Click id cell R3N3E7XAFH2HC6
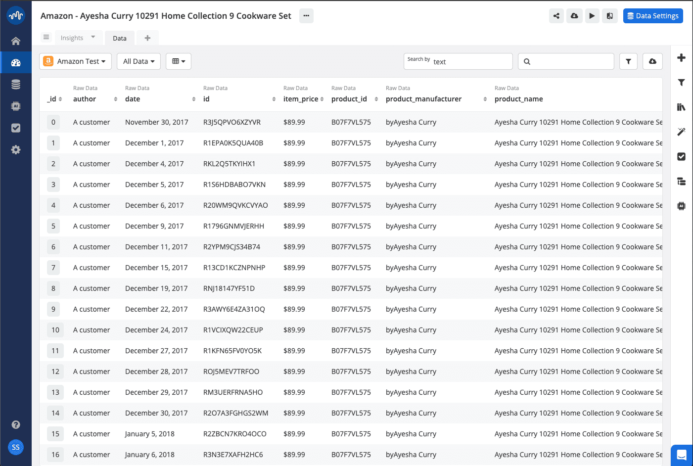 coord(233,455)
